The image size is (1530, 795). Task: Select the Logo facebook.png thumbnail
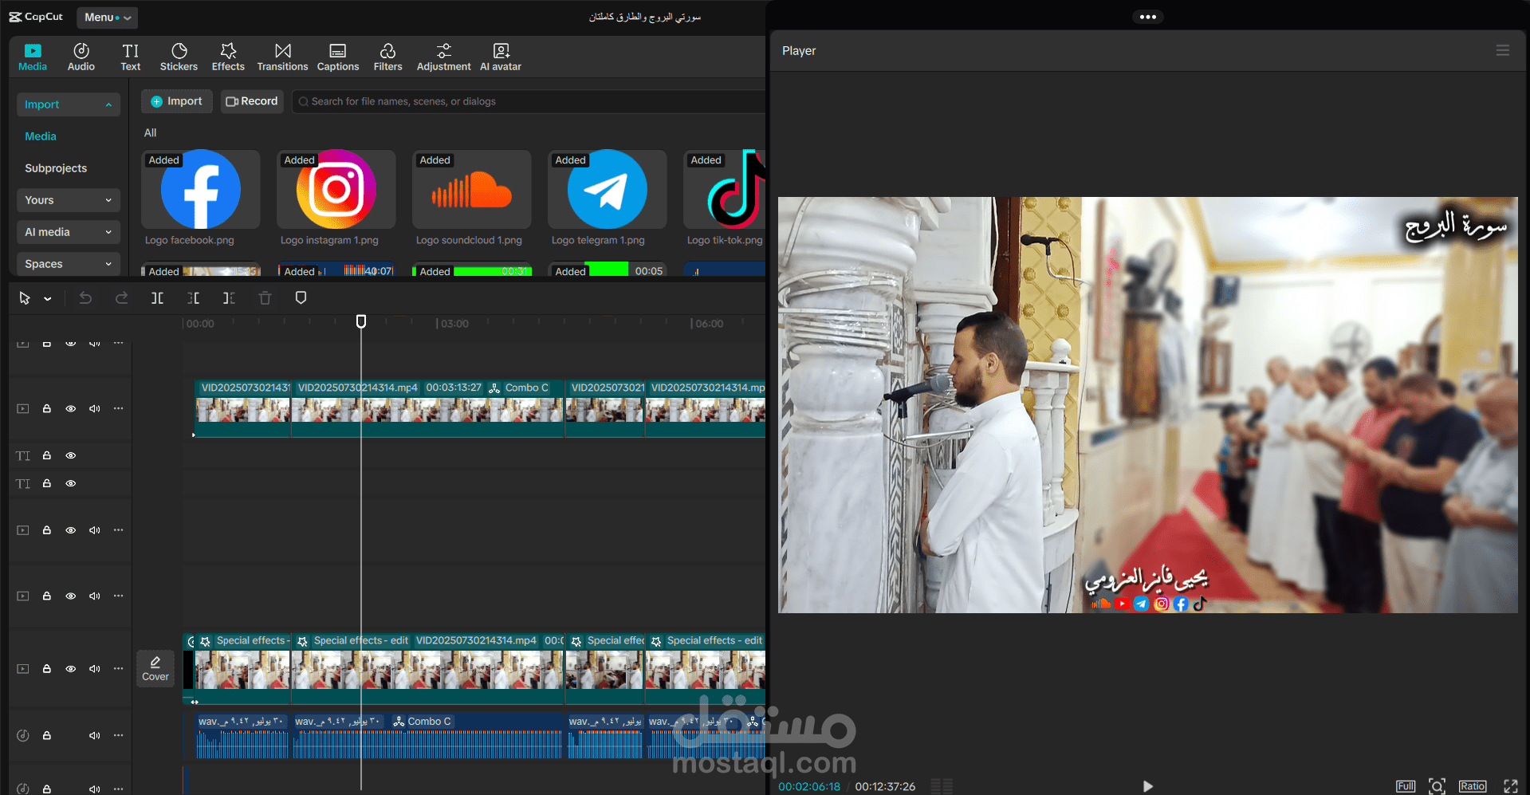(201, 190)
